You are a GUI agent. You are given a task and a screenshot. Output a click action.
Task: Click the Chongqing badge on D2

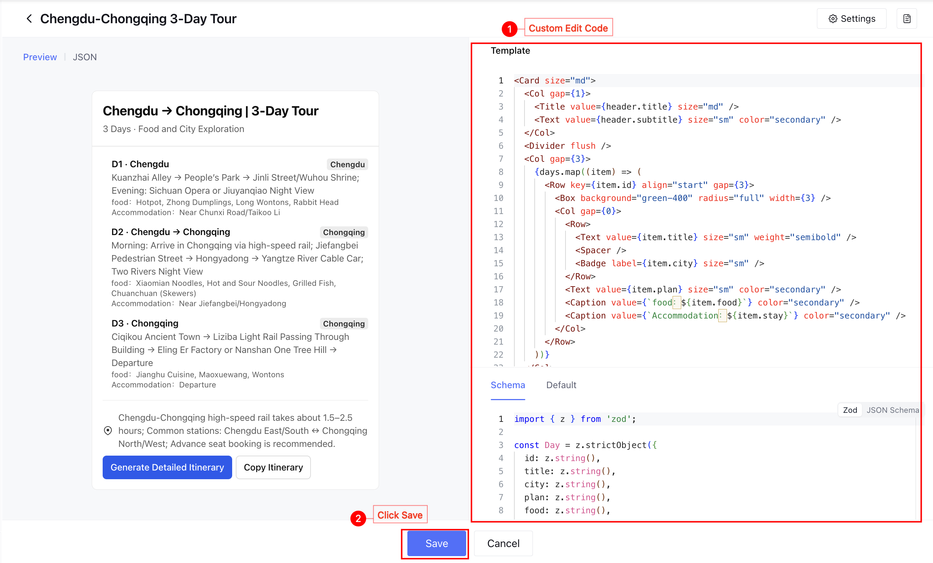(x=344, y=232)
